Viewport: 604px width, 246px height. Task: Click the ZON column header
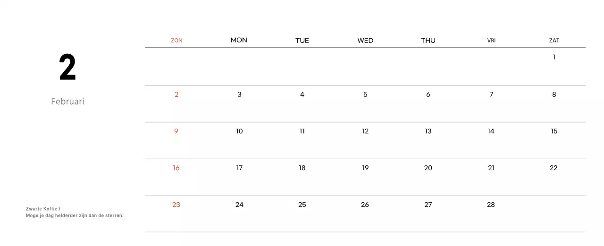[x=176, y=41]
